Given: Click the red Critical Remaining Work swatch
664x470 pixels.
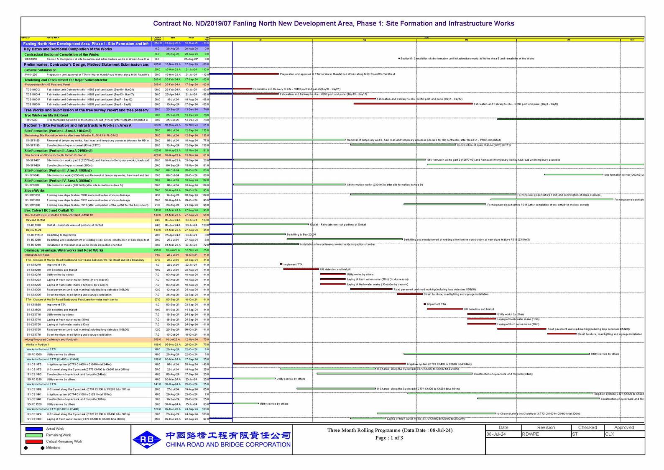Looking at the screenshot, I should 34,442.
